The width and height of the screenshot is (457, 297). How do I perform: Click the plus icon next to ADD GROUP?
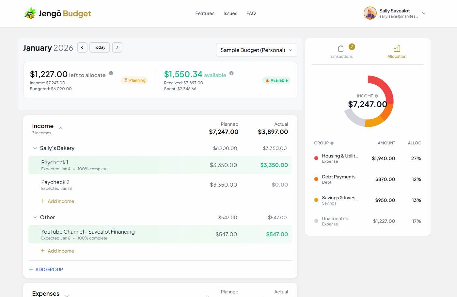[x=31, y=269]
